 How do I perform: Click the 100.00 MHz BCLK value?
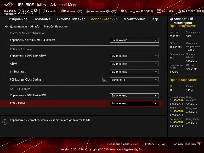coord(176,47)
